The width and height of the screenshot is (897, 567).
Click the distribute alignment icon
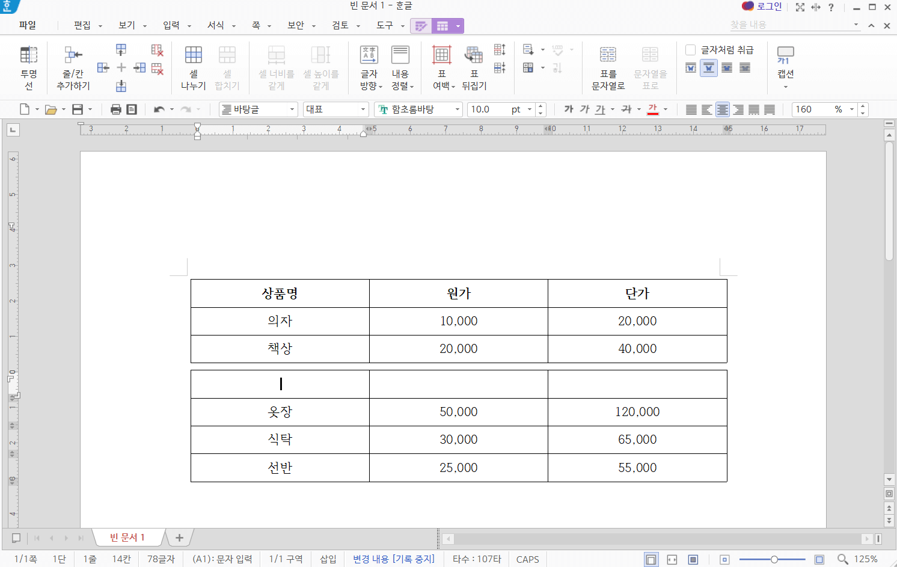[x=754, y=109]
